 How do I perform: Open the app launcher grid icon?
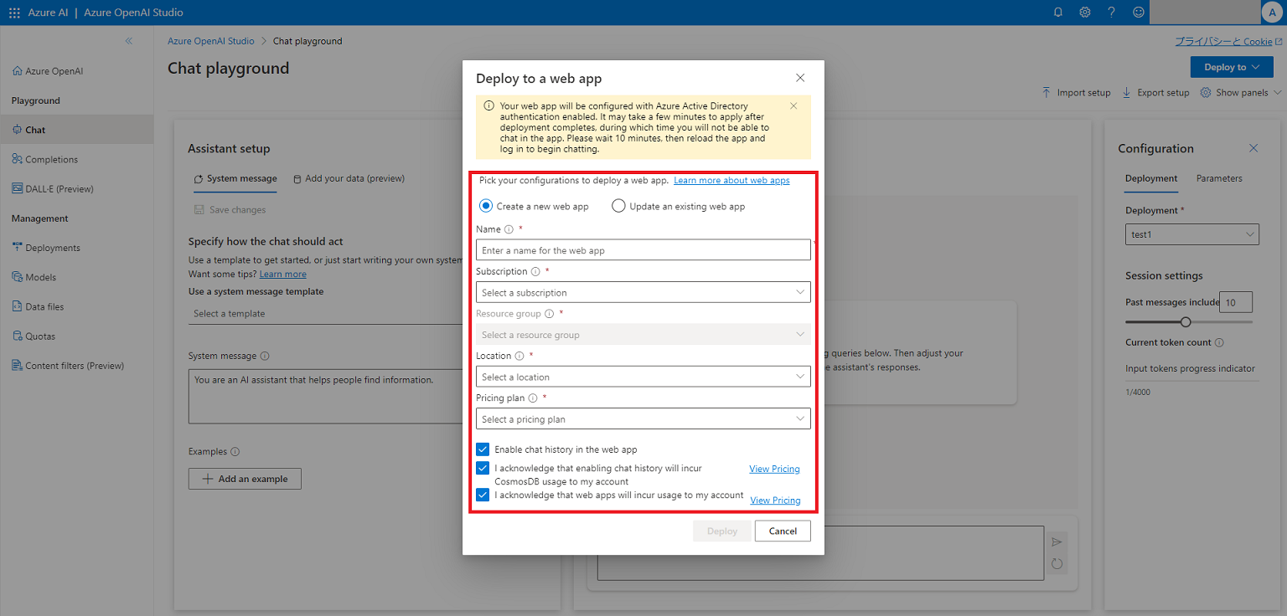click(14, 13)
